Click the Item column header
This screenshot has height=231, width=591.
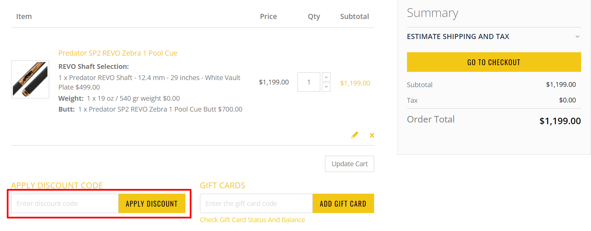[x=24, y=16]
